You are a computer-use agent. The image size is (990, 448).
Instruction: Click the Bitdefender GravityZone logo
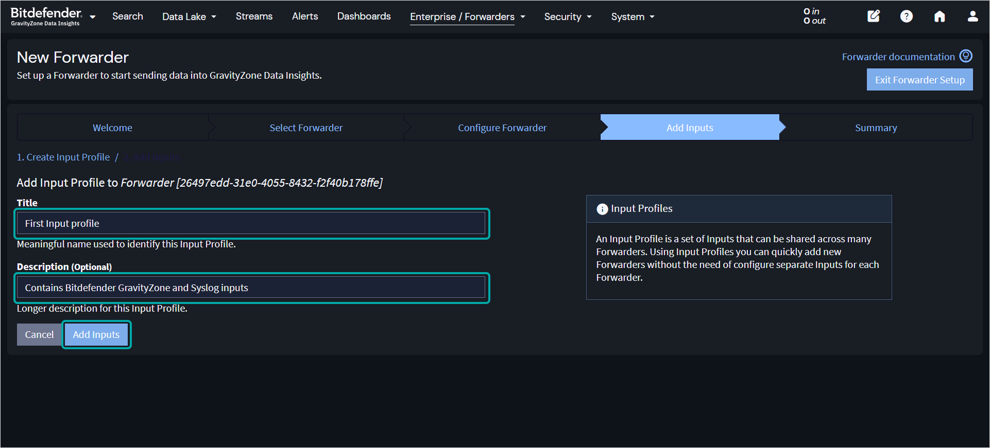(46, 16)
